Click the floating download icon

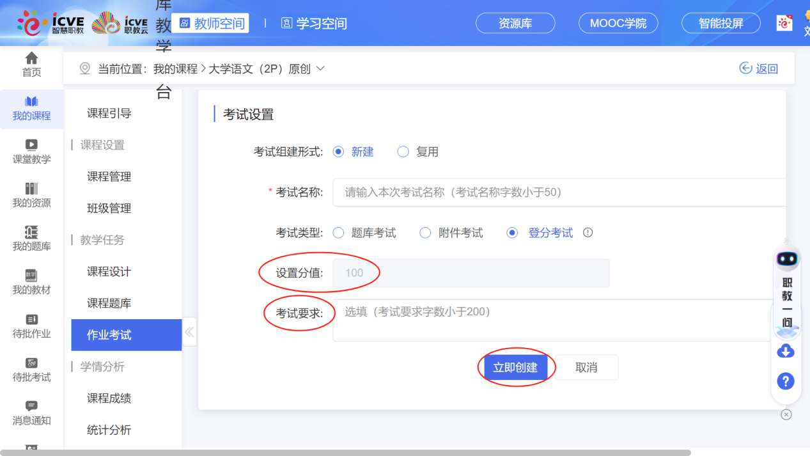click(786, 350)
